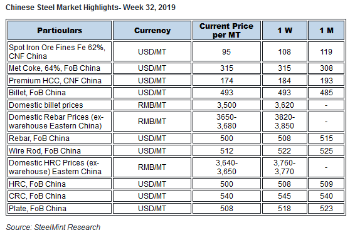Select the Source: SteelMint Research text
Screen dimensions: 355x235
click(53, 227)
